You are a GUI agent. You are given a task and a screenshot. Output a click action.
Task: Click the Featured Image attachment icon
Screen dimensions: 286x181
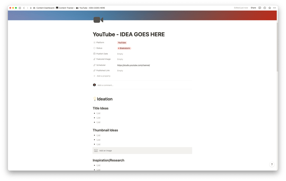(x=94, y=59)
